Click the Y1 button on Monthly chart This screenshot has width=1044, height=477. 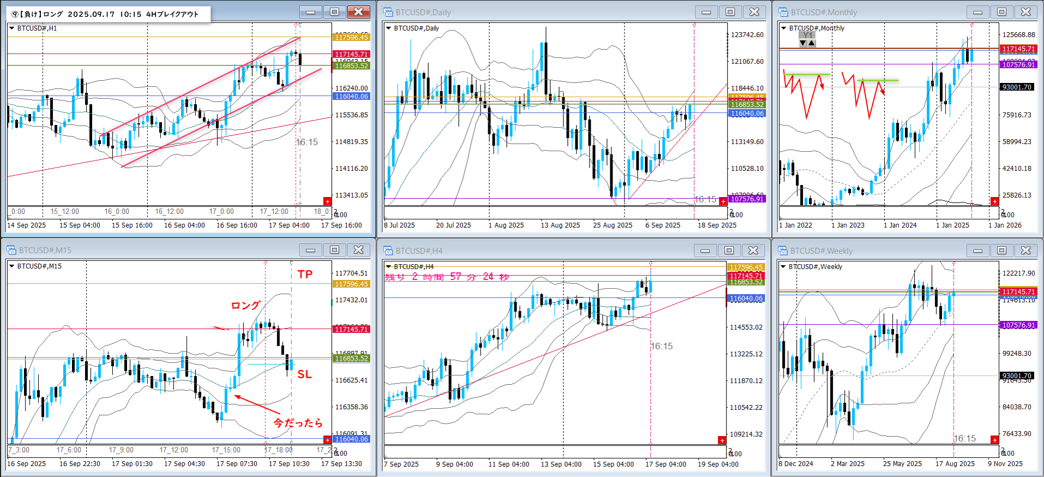(807, 35)
